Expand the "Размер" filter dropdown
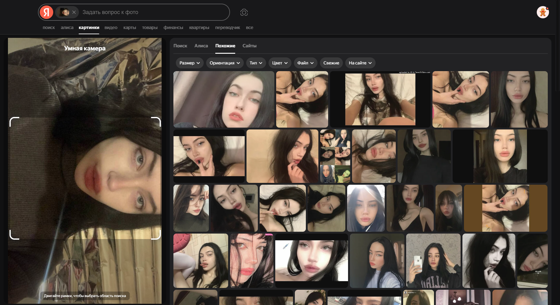This screenshot has height=305, width=560. click(190, 63)
